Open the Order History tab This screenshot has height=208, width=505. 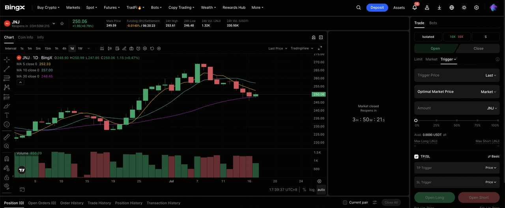[72, 203]
